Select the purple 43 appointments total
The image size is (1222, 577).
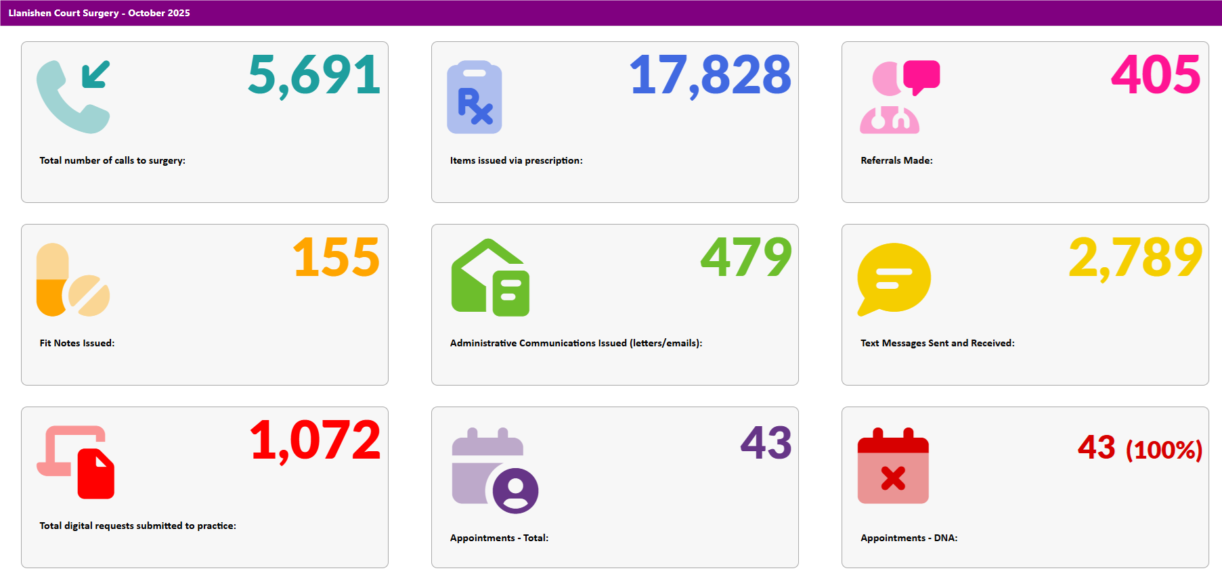pyautogui.click(x=766, y=443)
